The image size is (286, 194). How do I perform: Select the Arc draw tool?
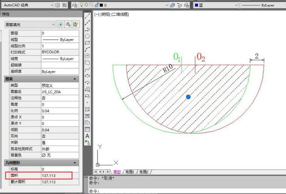point(88,49)
